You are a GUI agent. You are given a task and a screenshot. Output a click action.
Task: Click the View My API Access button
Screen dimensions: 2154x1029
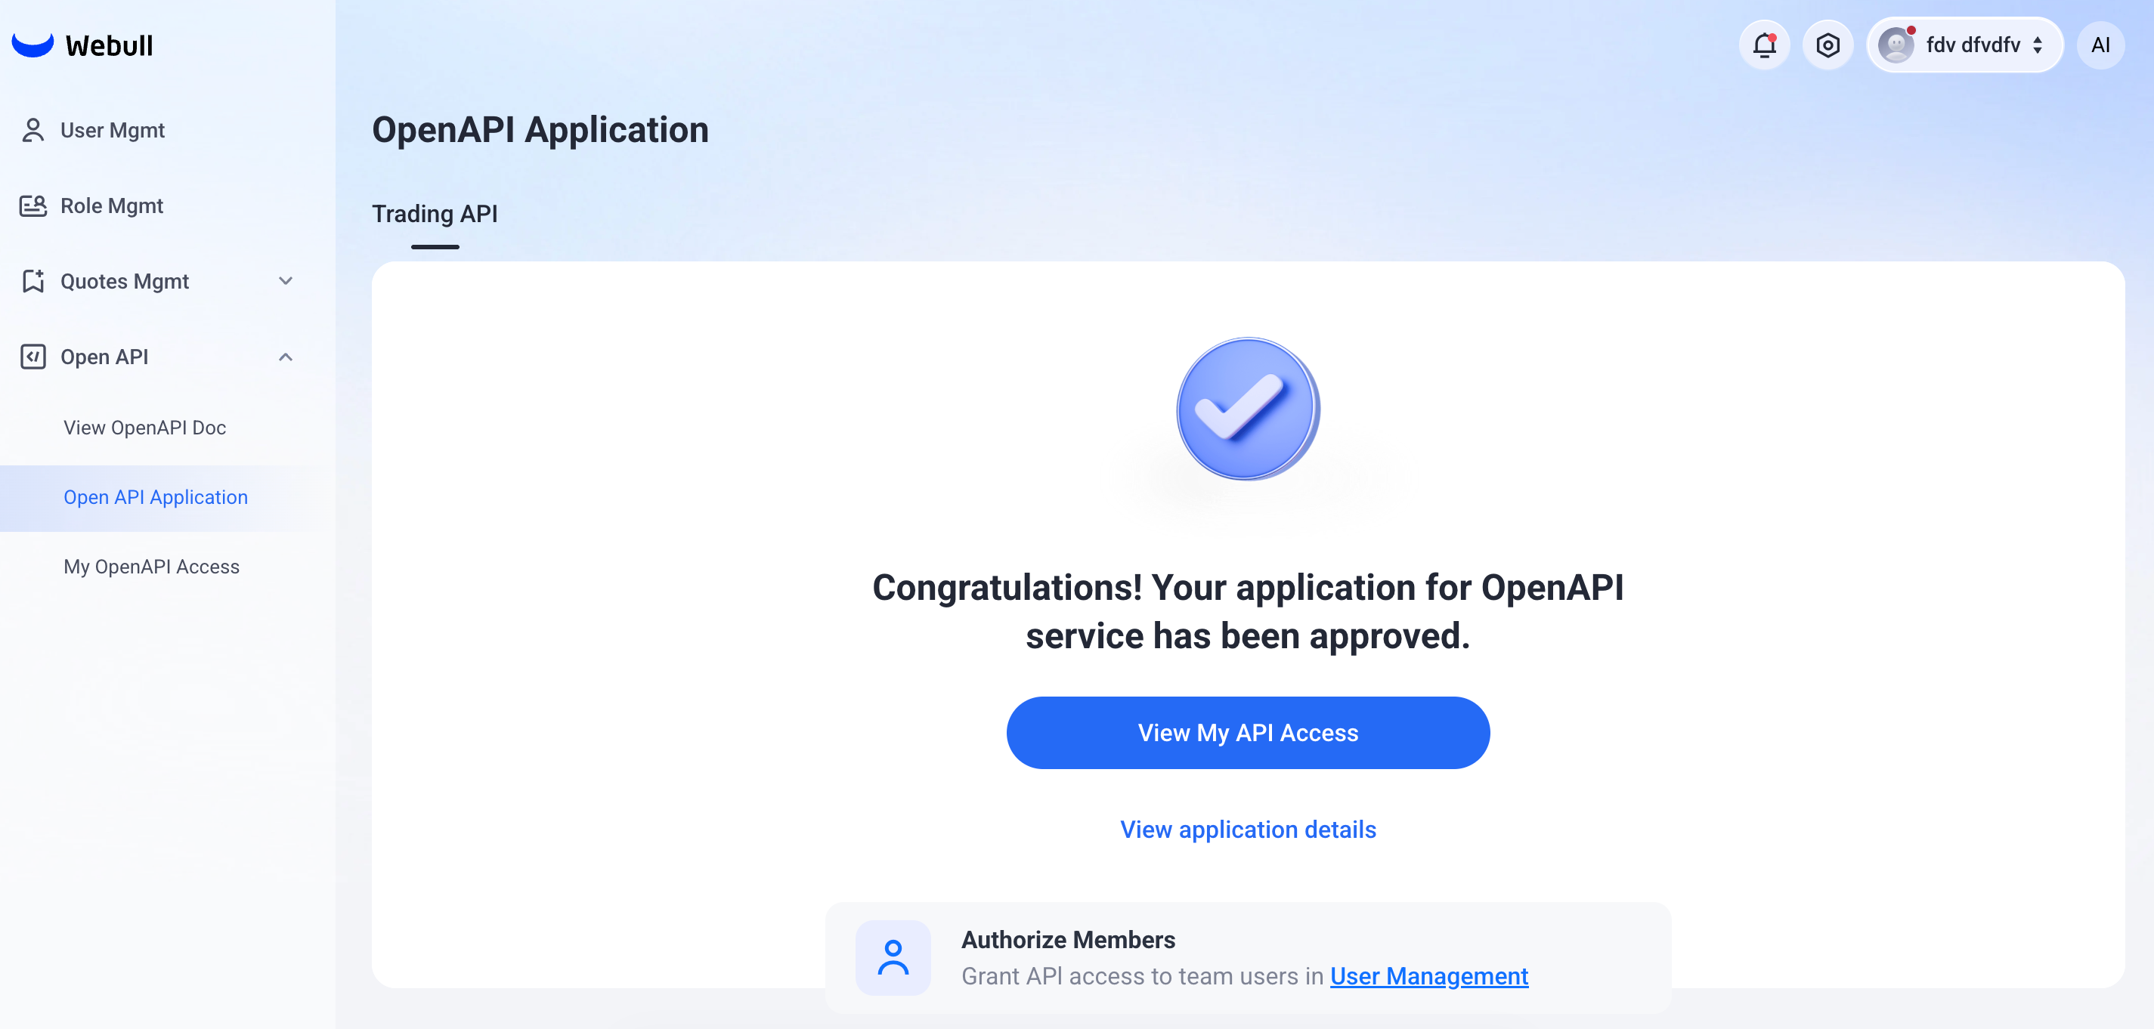point(1248,733)
